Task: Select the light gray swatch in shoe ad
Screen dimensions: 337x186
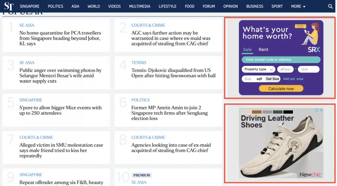Action: click(x=267, y=112)
